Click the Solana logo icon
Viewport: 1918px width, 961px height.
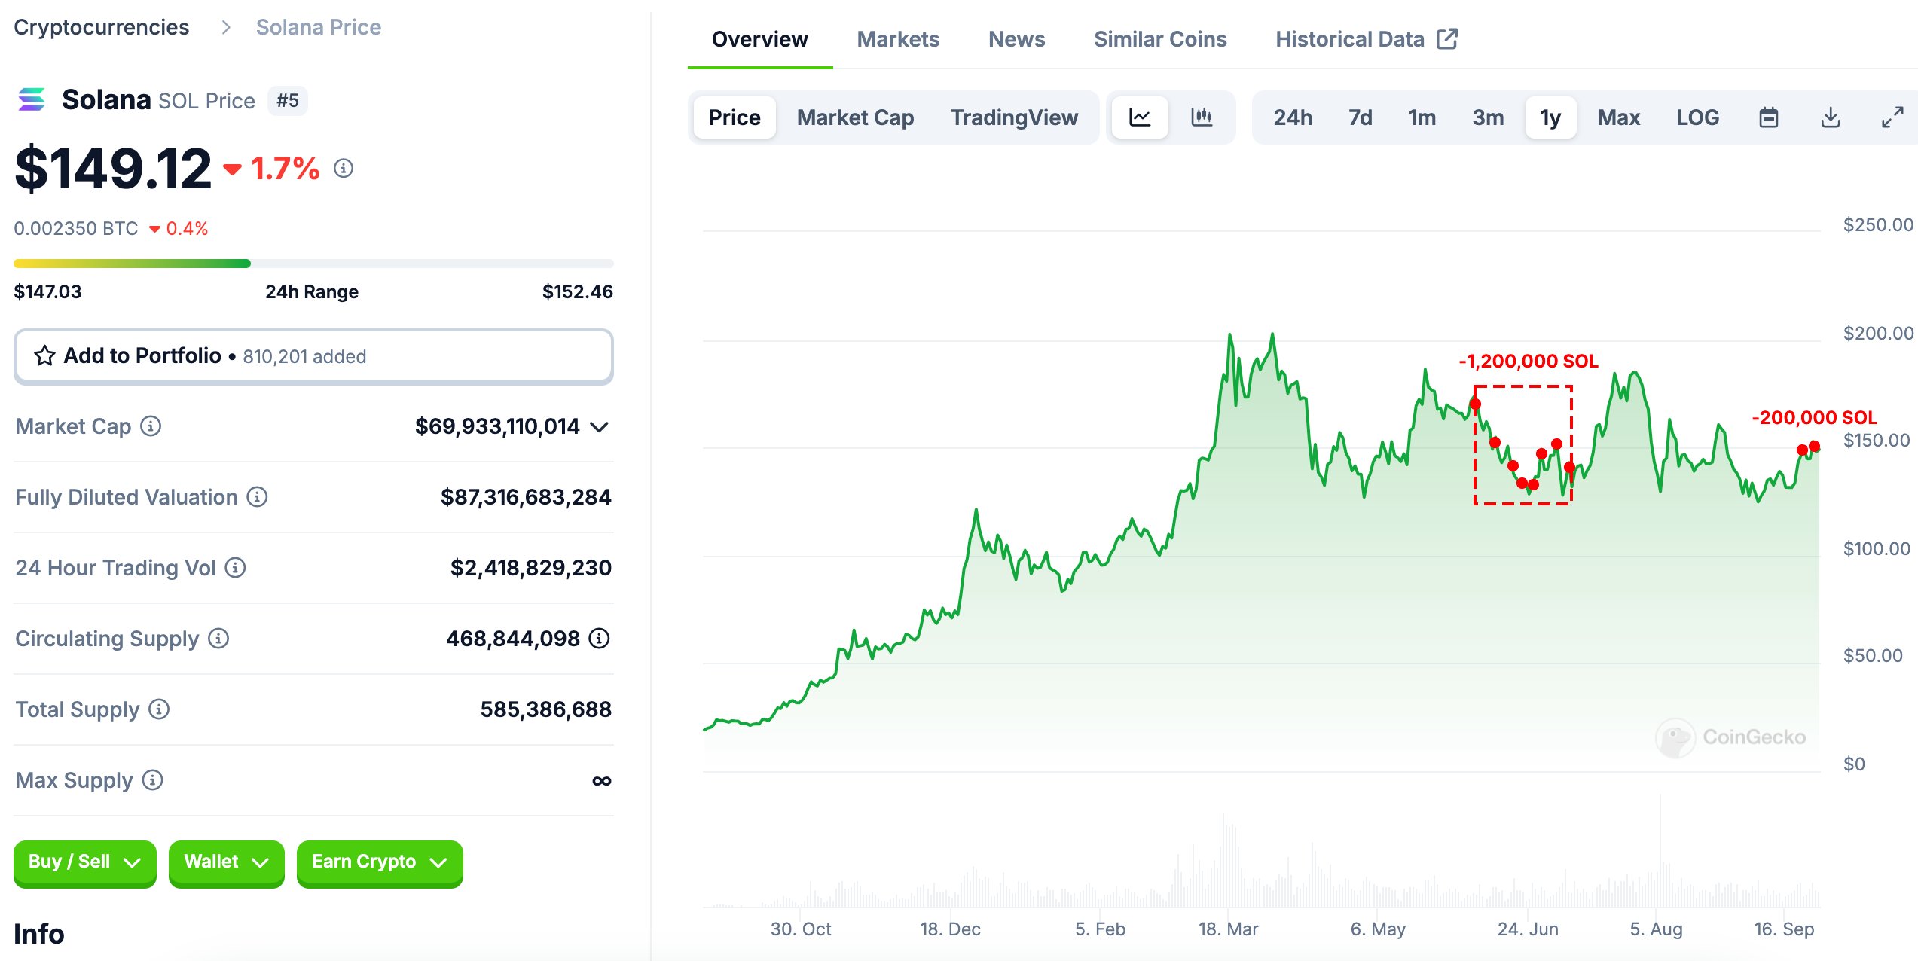(x=31, y=99)
